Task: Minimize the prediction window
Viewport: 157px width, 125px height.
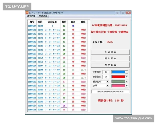Action: pos(117,13)
